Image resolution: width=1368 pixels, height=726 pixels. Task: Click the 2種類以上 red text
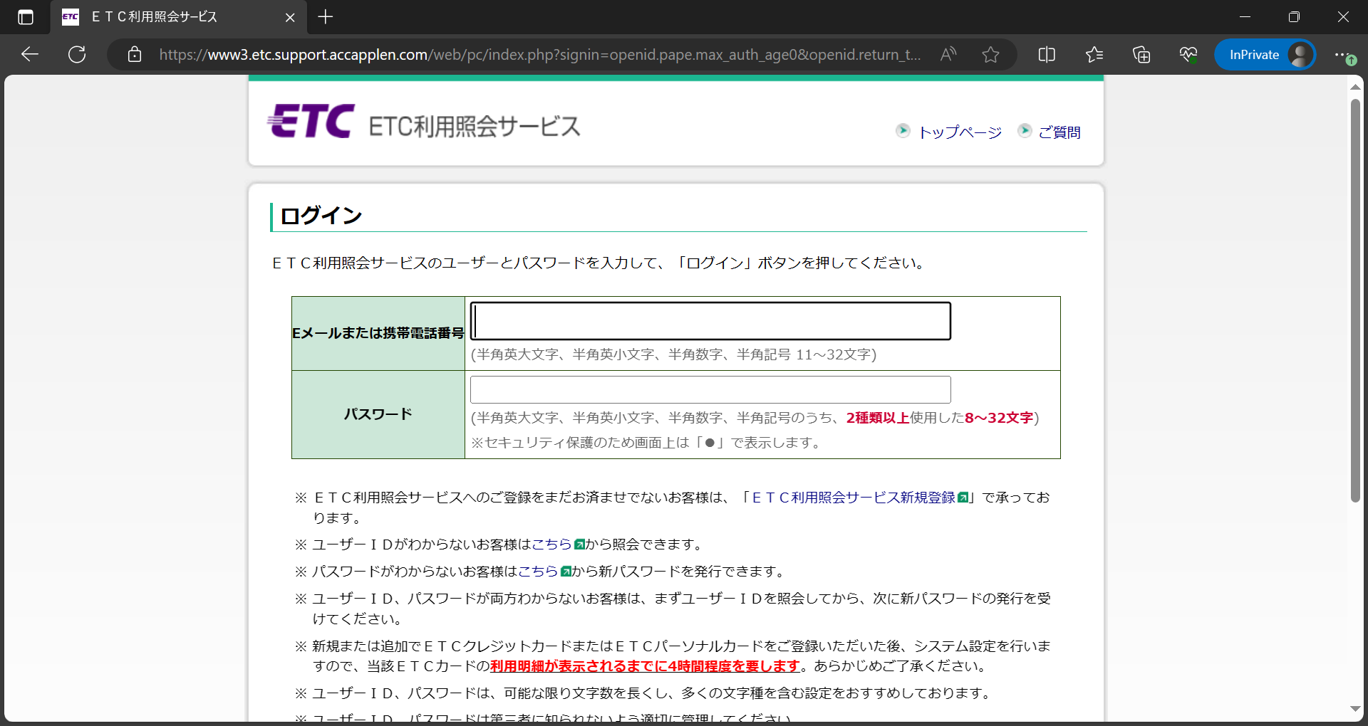pyautogui.click(x=878, y=418)
